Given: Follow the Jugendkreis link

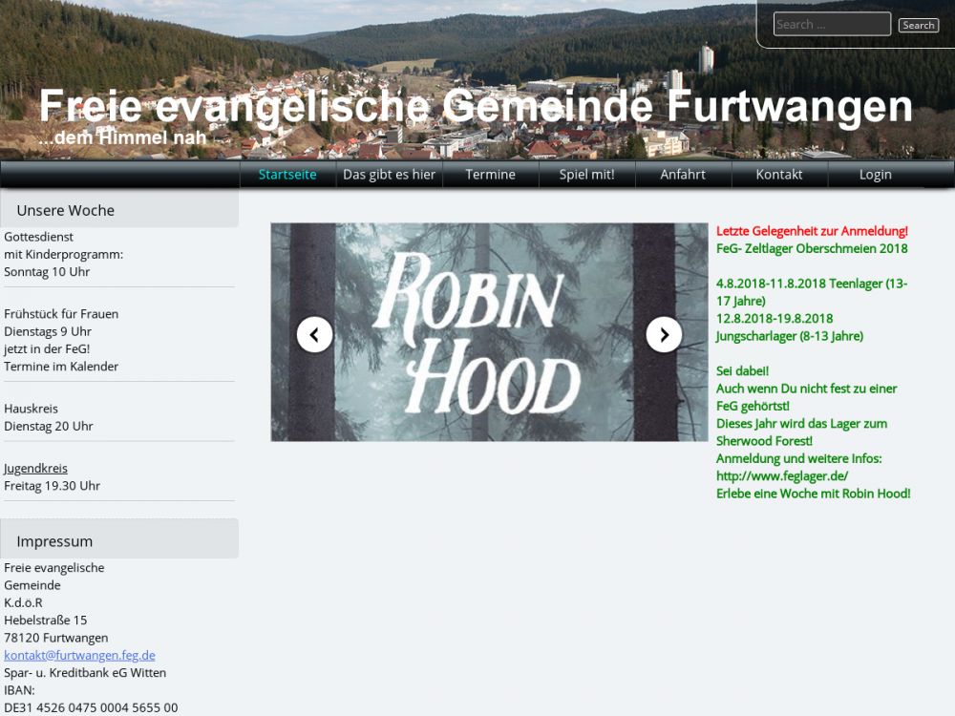Looking at the screenshot, I should pos(36,468).
